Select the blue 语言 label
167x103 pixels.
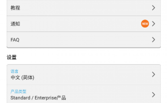coord(14,71)
